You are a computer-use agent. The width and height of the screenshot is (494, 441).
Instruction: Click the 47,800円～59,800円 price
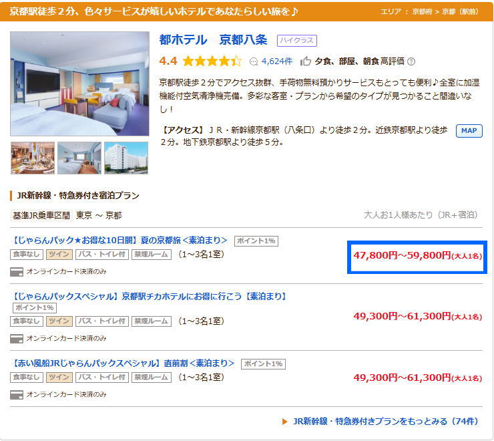point(417,255)
